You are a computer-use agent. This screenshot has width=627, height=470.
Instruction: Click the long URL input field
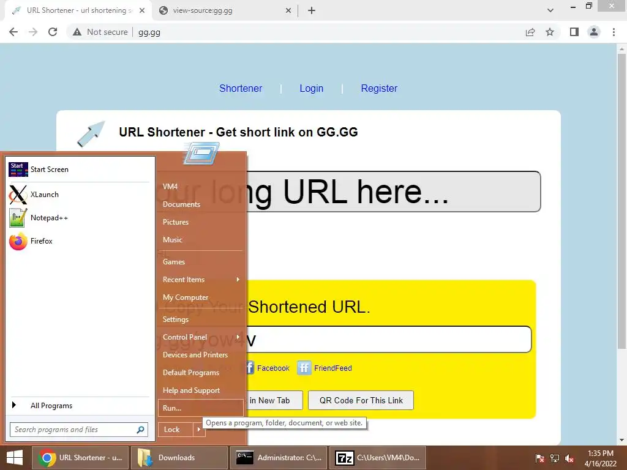coord(393,192)
